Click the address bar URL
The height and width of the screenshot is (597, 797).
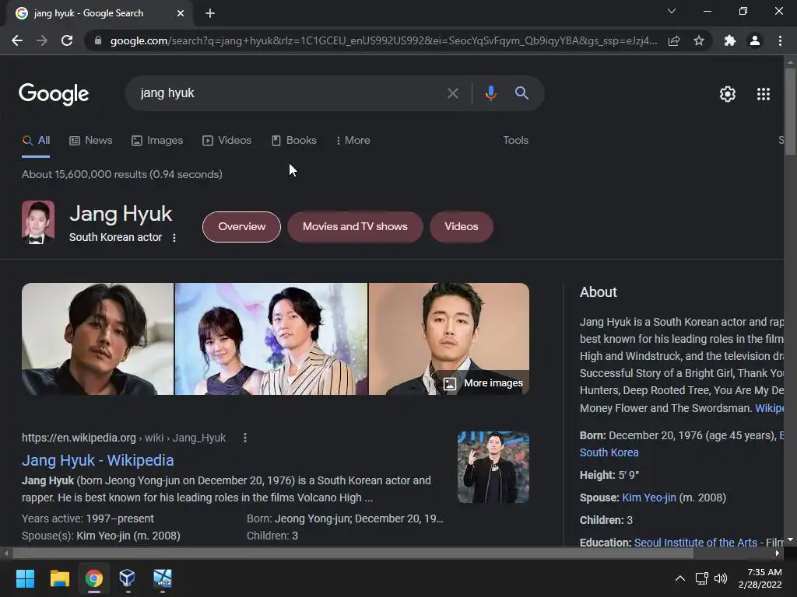[383, 40]
